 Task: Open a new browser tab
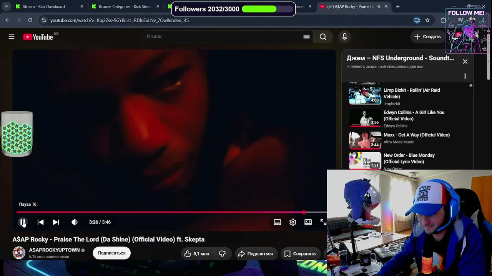[x=398, y=7]
